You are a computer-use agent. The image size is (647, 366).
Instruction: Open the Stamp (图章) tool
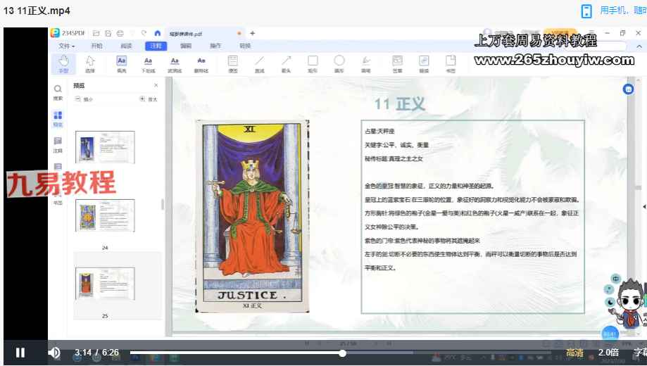[x=397, y=64]
